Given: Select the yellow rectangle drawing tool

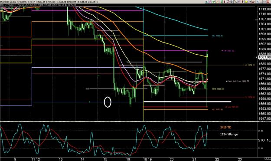Looking at the screenshot, I should [x=246, y=2].
